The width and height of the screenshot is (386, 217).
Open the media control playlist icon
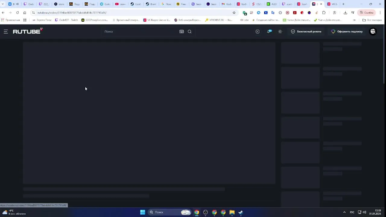pyautogui.click(x=353, y=13)
